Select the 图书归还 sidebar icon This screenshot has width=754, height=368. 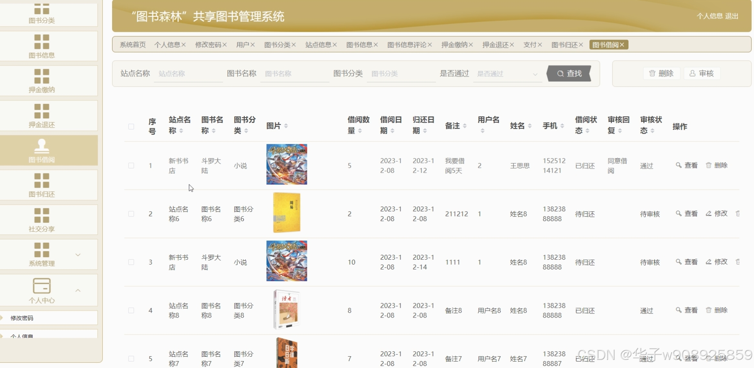[x=42, y=181]
